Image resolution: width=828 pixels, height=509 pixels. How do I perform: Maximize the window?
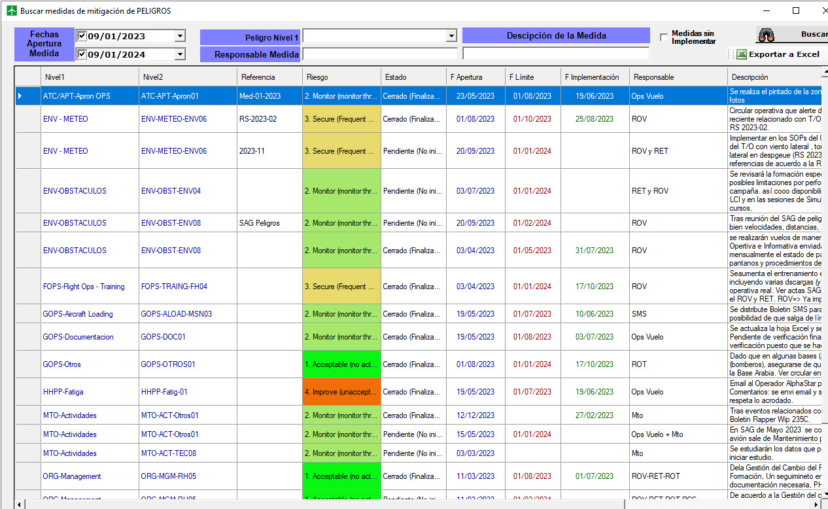796,10
